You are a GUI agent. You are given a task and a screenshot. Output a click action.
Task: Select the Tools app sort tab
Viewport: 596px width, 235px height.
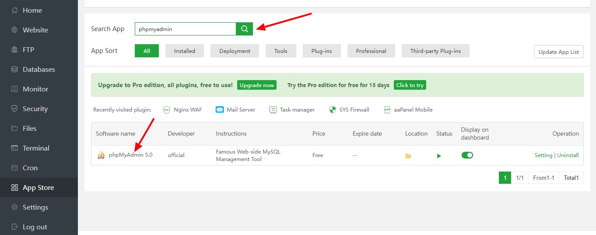pyautogui.click(x=281, y=51)
